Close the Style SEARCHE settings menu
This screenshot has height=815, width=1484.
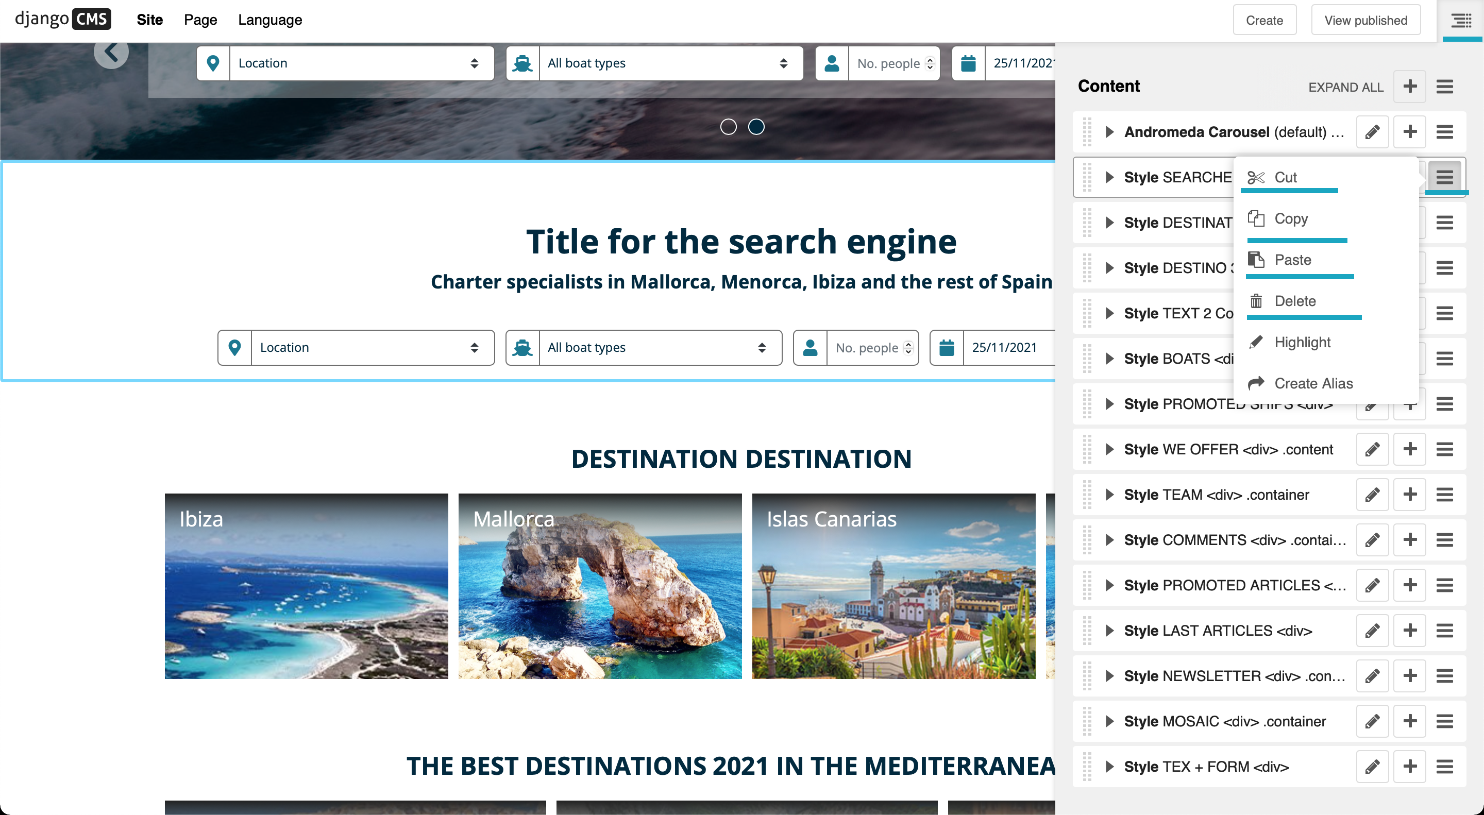1444,177
